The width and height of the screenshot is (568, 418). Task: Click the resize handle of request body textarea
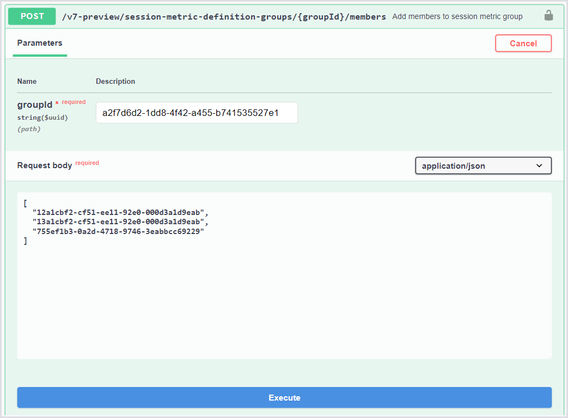pos(549,356)
